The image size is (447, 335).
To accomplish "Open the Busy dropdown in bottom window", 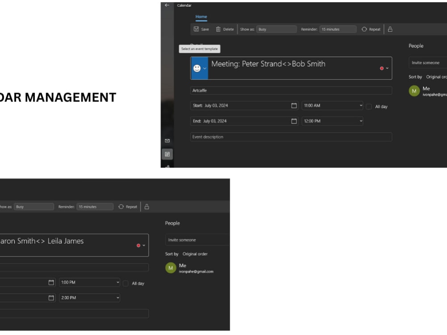I will click(34, 206).
